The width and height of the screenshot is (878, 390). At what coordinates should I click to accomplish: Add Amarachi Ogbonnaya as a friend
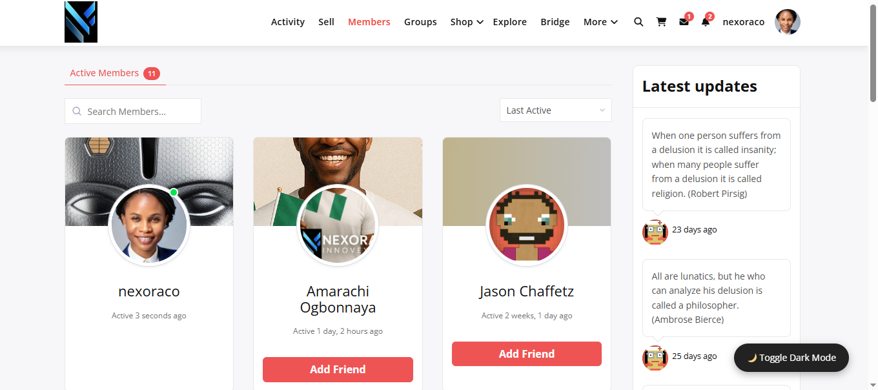coord(338,369)
